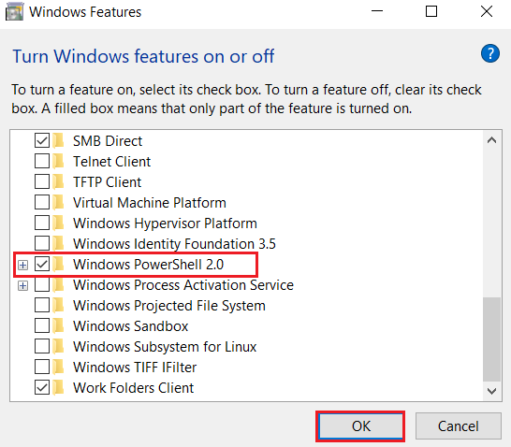Image resolution: width=511 pixels, height=447 pixels.
Task: Uncheck the SMB Direct checkbox
Action: pos(42,140)
